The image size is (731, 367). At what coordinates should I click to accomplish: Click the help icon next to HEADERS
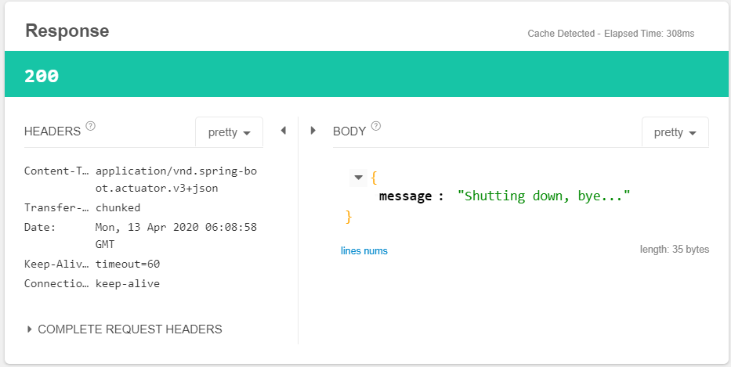[x=91, y=127]
